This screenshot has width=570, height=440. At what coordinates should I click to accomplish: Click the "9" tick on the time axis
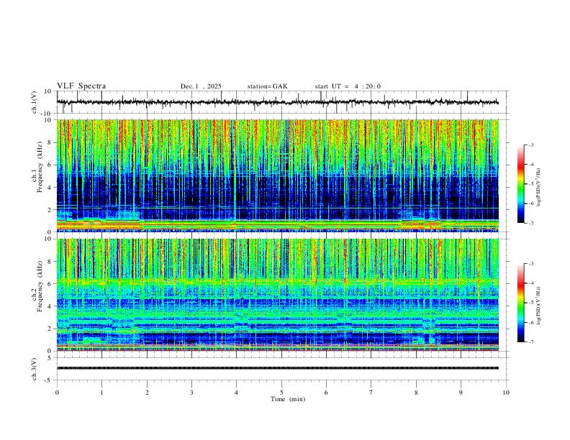coord(461,393)
